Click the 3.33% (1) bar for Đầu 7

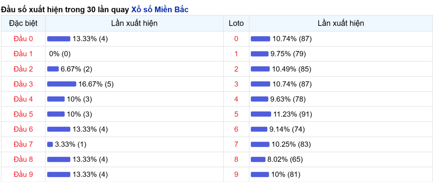coord(50,145)
